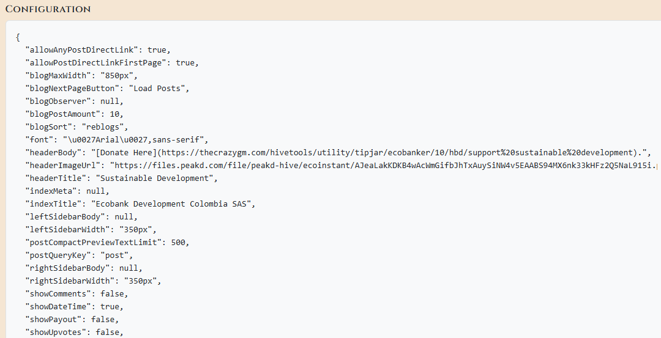Select the "reblogs" blogSort value
Screen dimensions: 661x338
pos(103,127)
